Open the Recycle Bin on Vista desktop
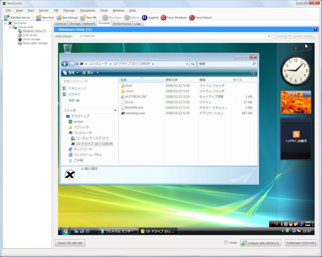 68,48
